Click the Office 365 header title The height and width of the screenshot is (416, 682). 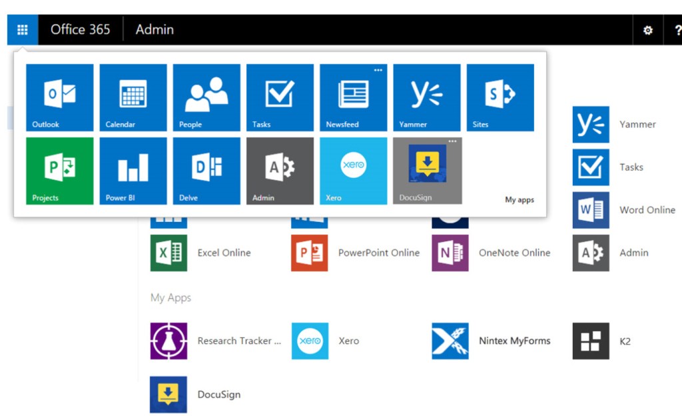[x=81, y=30]
